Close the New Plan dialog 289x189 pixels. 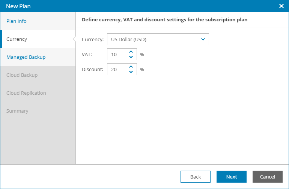click(281, 6)
